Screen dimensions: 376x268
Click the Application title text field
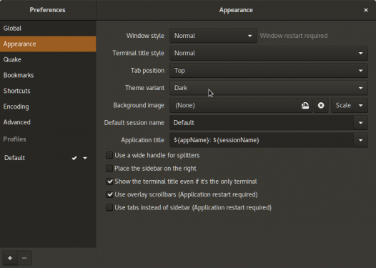pyautogui.click(x=262, y=140)
